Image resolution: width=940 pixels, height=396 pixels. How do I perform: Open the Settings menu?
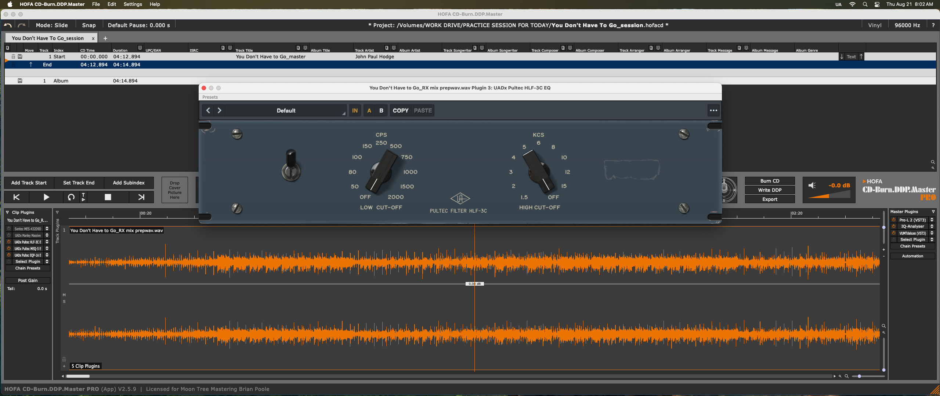[133, 4]
